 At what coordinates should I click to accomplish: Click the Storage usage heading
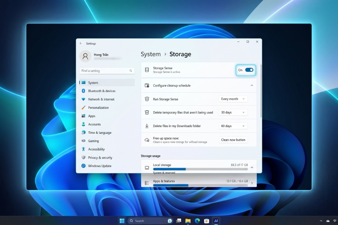click(151, 156)
